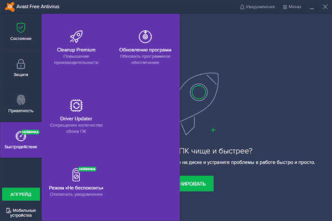The height and width of the screenshot is (221, 332).
Task: Open the Приватность fingerprint icon
Action: pyautogui.click(x=21, y=100)
